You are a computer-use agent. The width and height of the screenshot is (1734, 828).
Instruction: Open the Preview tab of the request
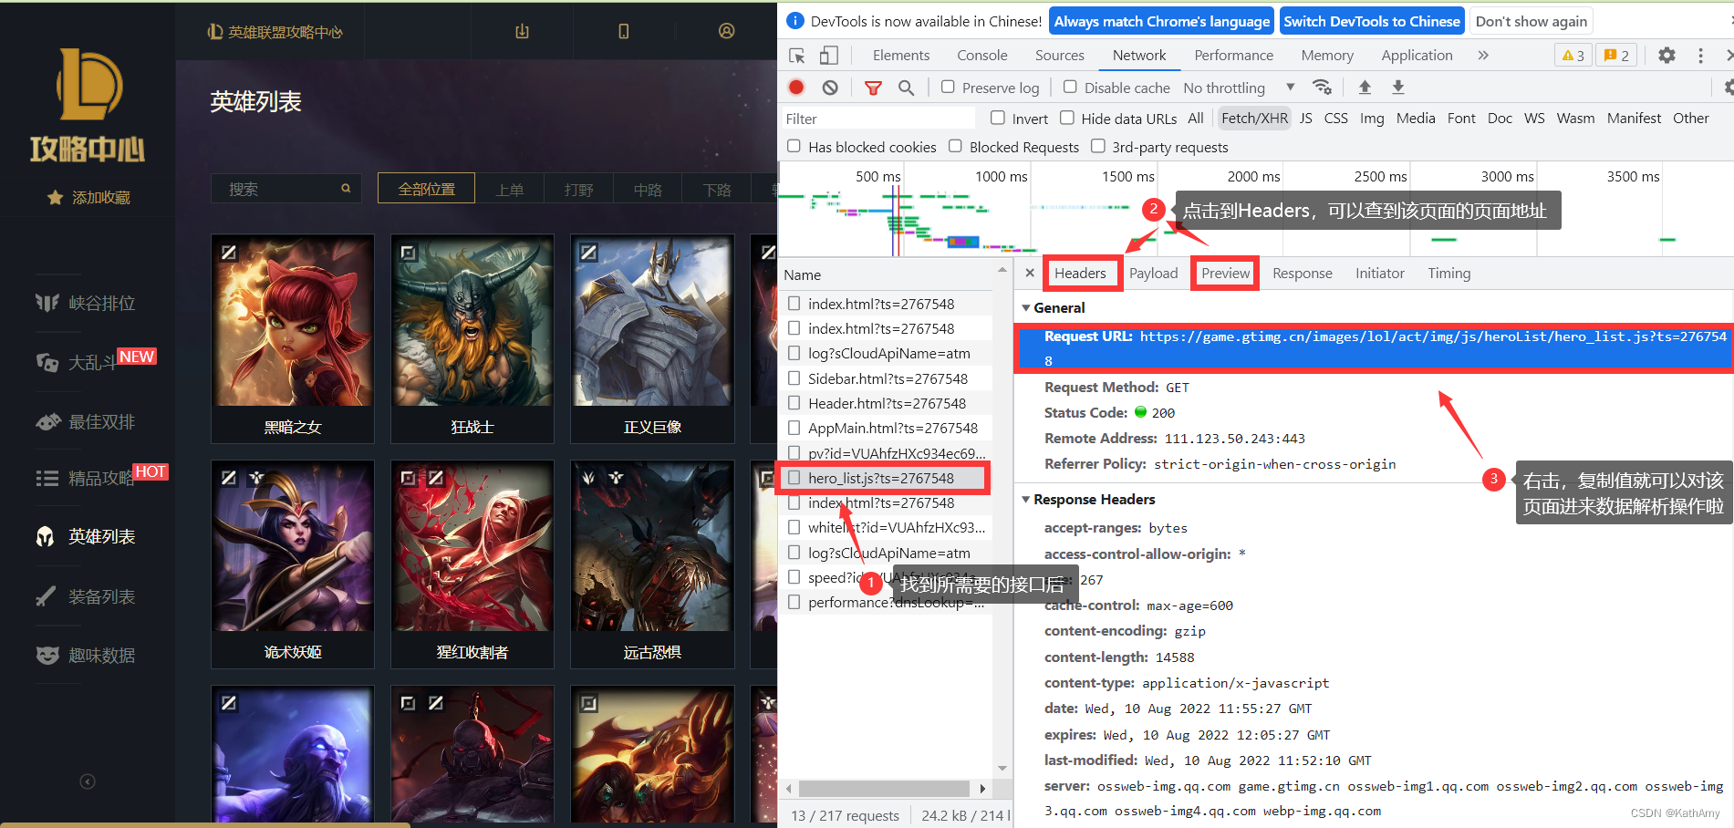[x=1226, y=274]
